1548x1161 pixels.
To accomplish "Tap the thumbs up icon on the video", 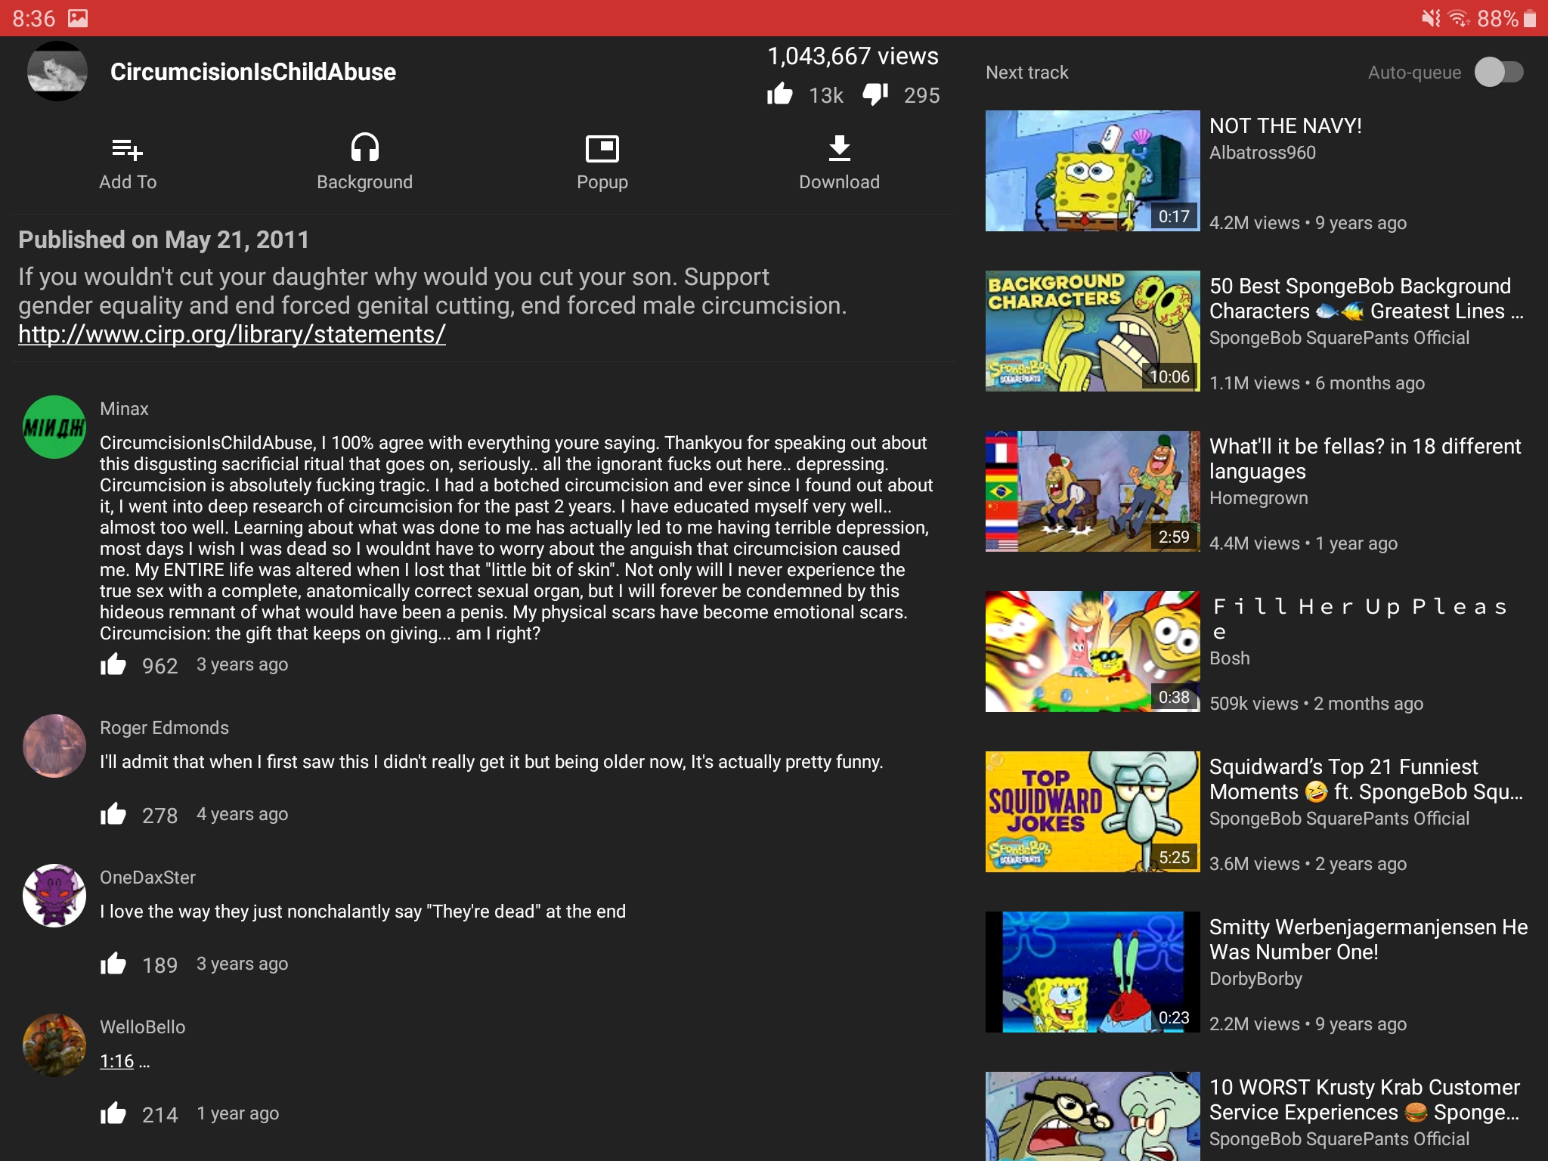I will click(x=780, y=94).
